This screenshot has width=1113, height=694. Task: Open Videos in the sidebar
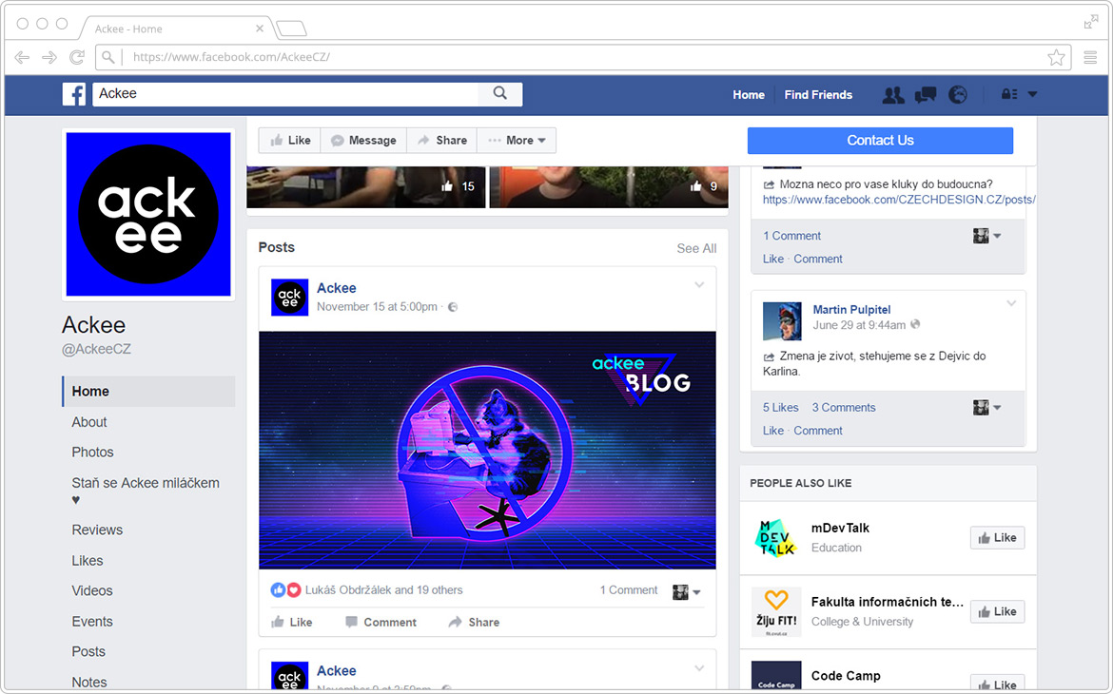coord(92,590)
